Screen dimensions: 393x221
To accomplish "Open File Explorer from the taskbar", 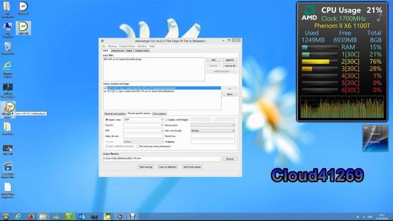I will coord(43,217).
